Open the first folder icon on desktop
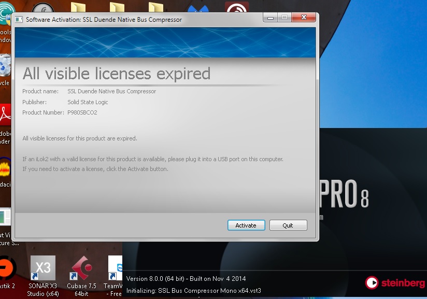The width and height of the screenshot is (427, 299). (78, 7)
